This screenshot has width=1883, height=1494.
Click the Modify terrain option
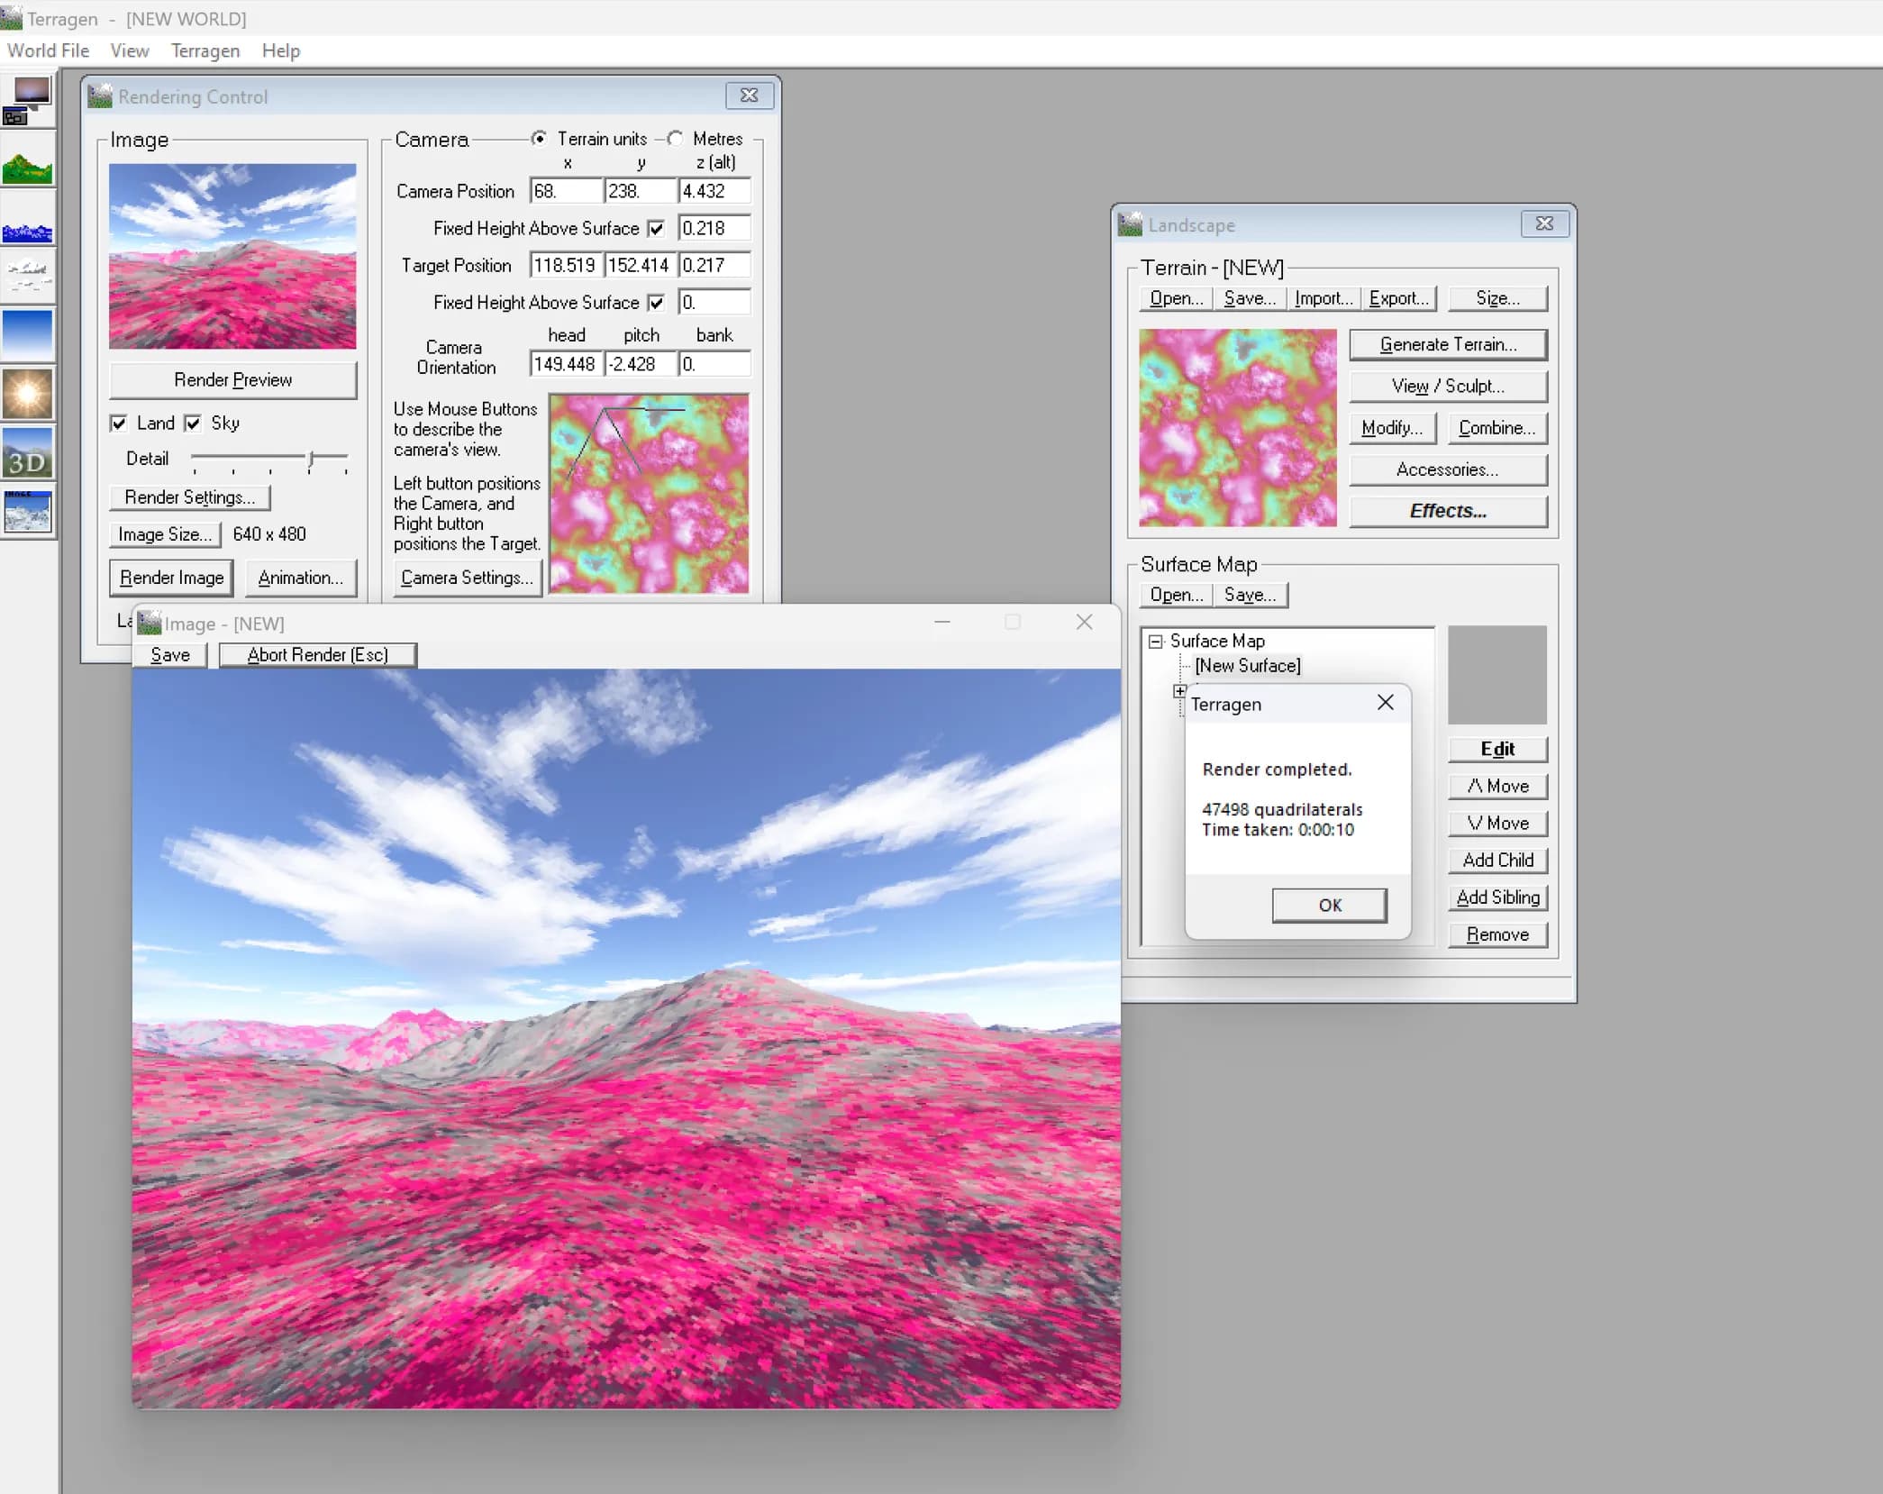pos(1394,428)
